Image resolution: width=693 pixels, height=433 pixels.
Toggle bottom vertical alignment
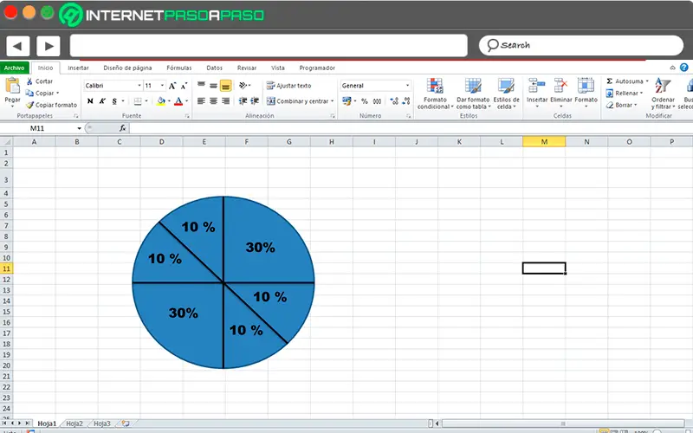click(x=226, y=85)
